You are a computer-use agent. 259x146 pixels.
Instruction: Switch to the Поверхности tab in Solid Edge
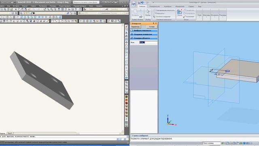(155, 6)
